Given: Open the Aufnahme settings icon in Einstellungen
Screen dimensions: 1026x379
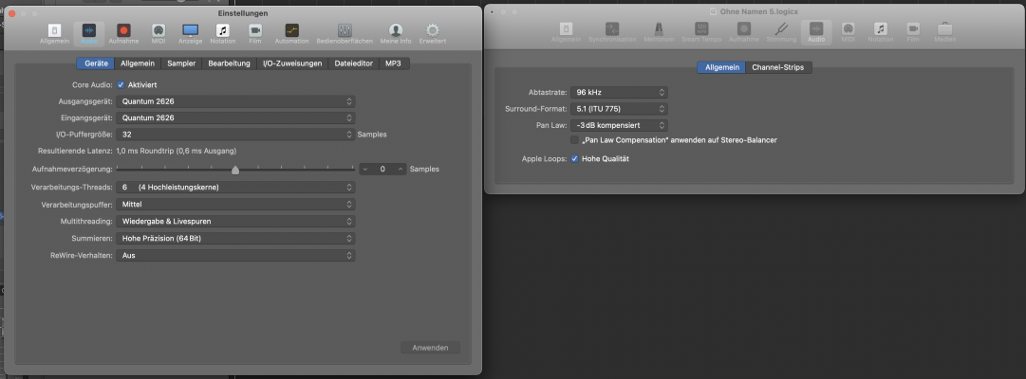Looking at the screenshot, I should pyautogui.click(x=123, y=33).
